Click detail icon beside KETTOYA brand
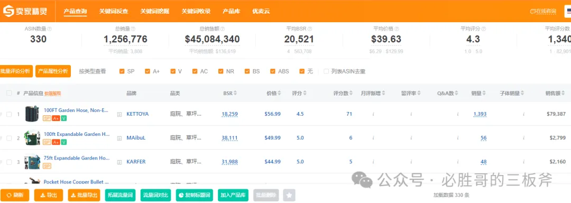 pyautogui.click(x=119, y=114)
